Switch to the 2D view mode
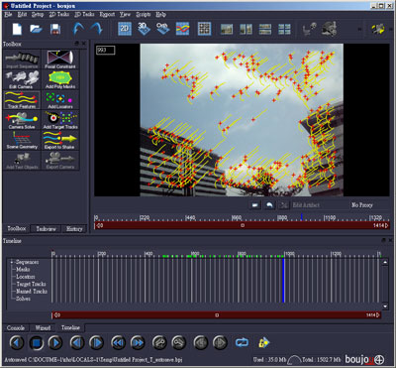This screenshot has height=368, width=396. pos(125,29)
